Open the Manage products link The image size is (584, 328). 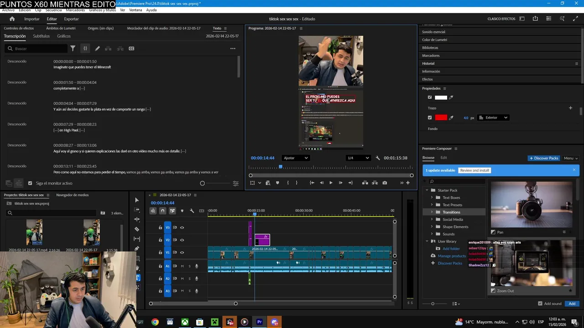452,256
